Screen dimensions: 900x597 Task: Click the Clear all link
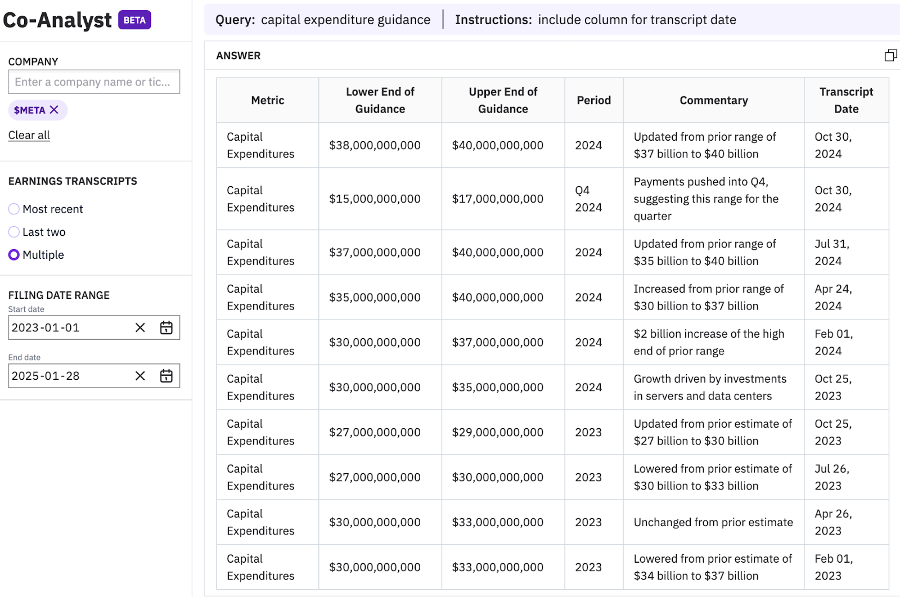pyautogui.click(x=29, y=135)
